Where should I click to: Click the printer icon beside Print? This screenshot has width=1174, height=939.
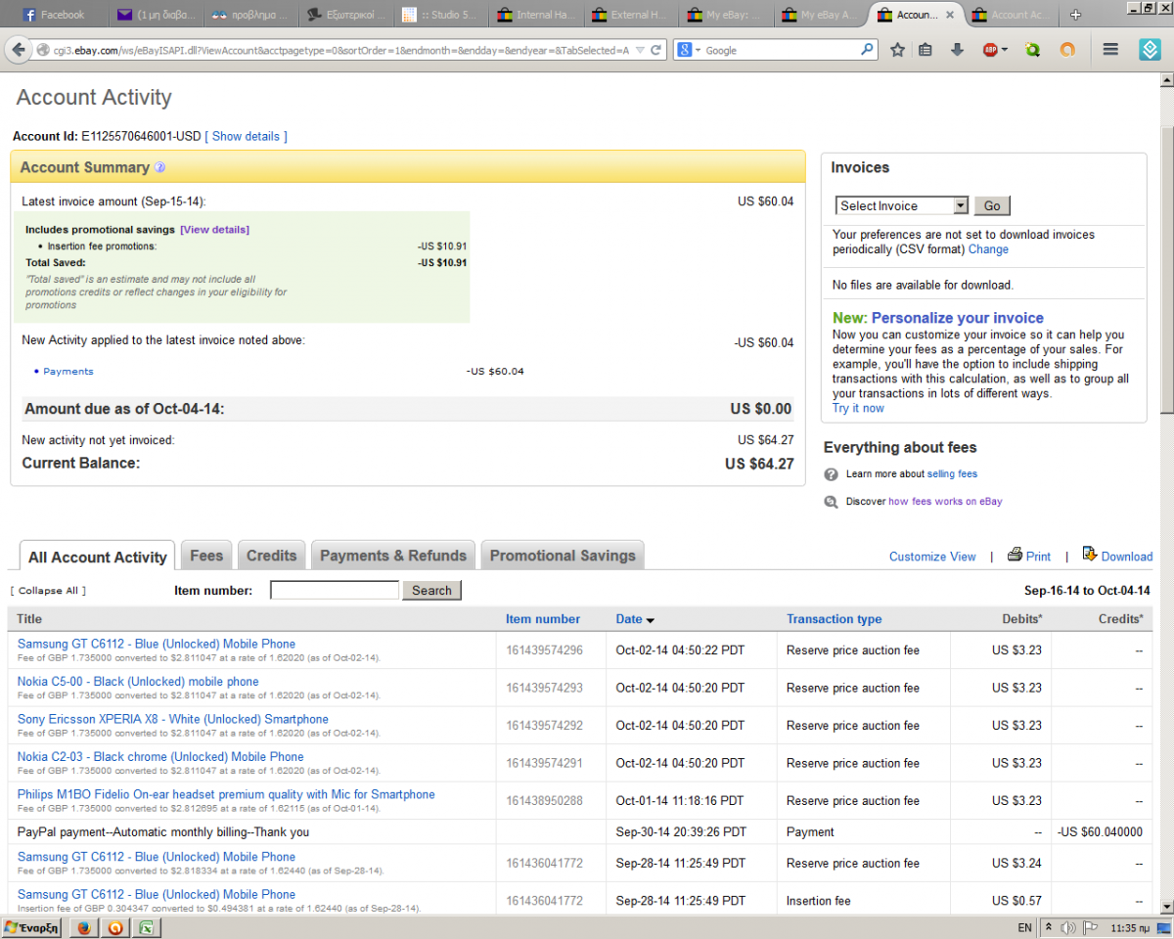1015,555
